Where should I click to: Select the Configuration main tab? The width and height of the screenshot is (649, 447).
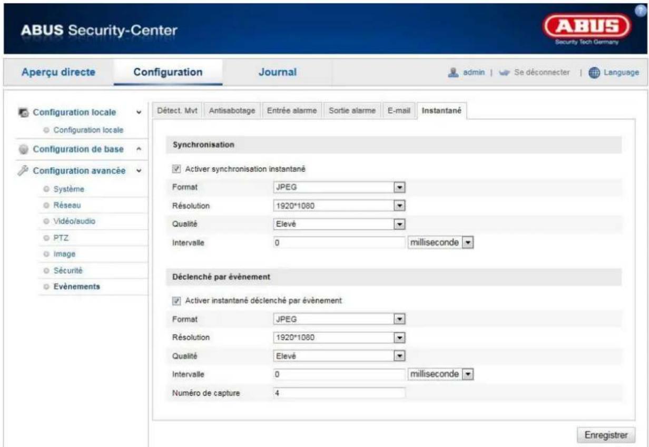(x=168, y=72)
